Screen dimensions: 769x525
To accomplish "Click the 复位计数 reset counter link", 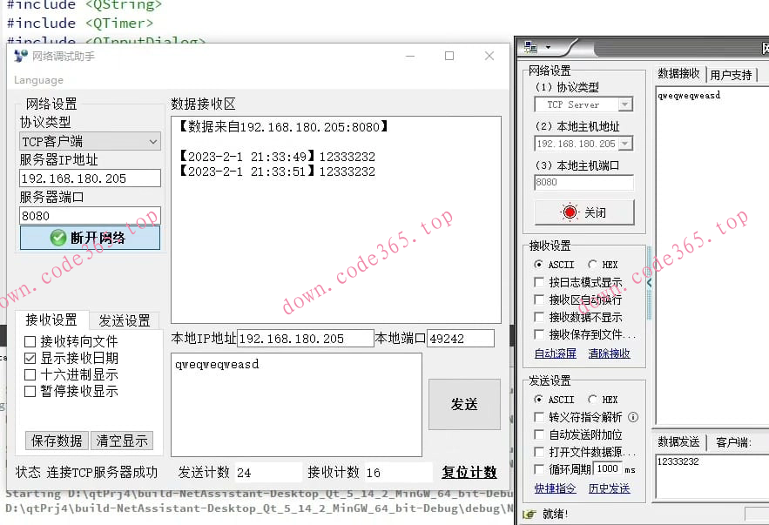I will pyautogui.click(x=469, y=471).
